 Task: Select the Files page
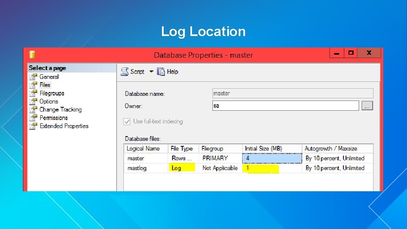45,85
